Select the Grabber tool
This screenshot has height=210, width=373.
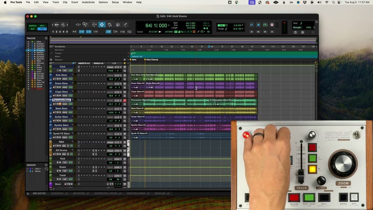click(110, 24)
